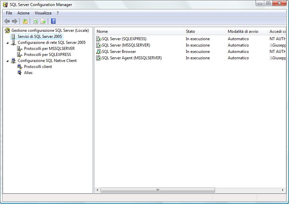Select Protocolli per MSSQLSERVER label
The image size is (289, 204).
coord(50,49)
